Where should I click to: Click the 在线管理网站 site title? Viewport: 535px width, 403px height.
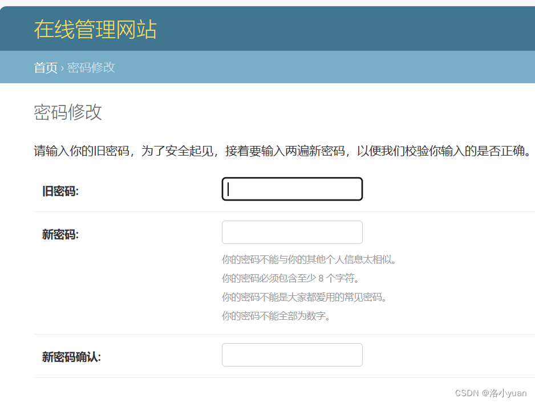95,29
